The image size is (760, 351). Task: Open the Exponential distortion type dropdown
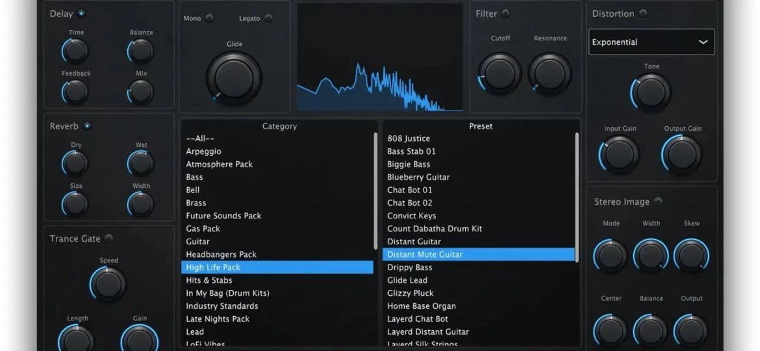pos(652,42)
